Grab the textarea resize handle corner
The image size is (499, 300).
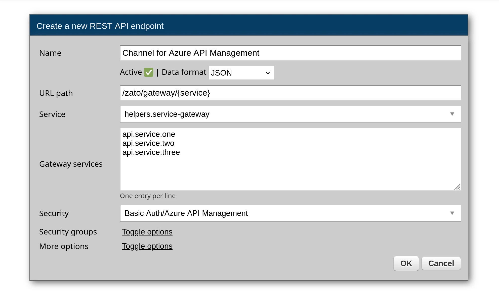pos(458,187)
